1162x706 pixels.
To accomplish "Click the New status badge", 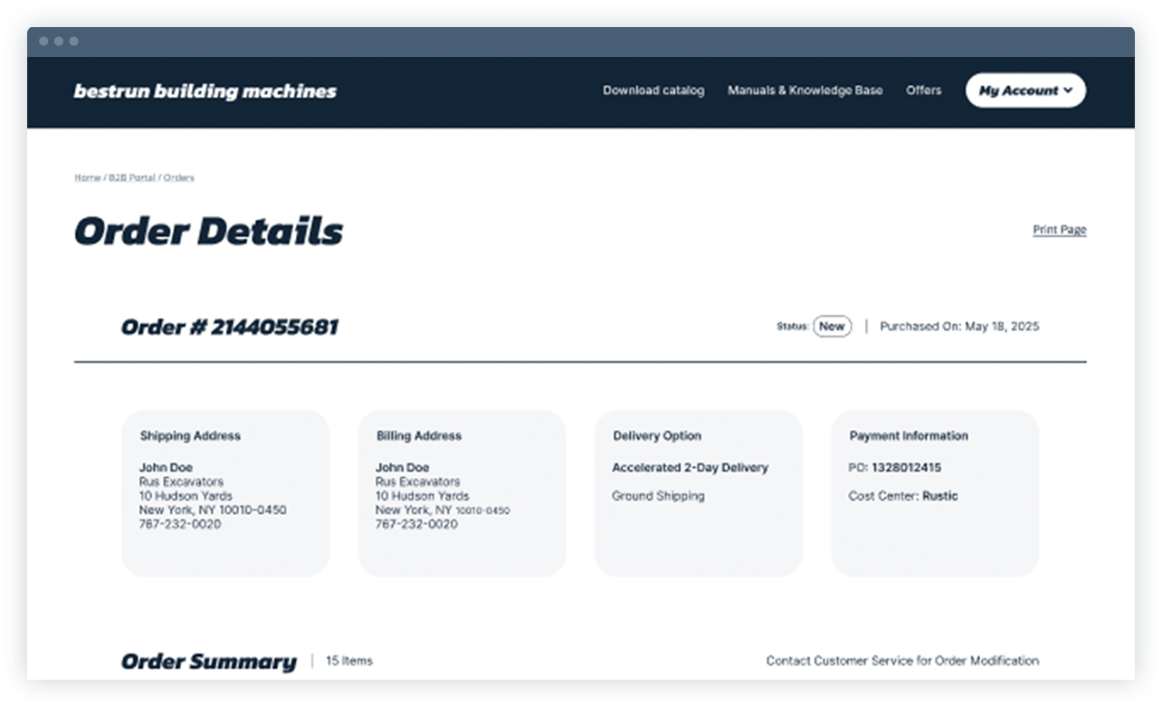I will [x=831, y=326].
